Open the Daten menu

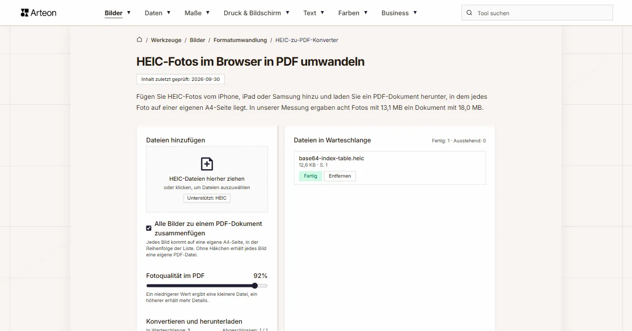click(154, 13)
